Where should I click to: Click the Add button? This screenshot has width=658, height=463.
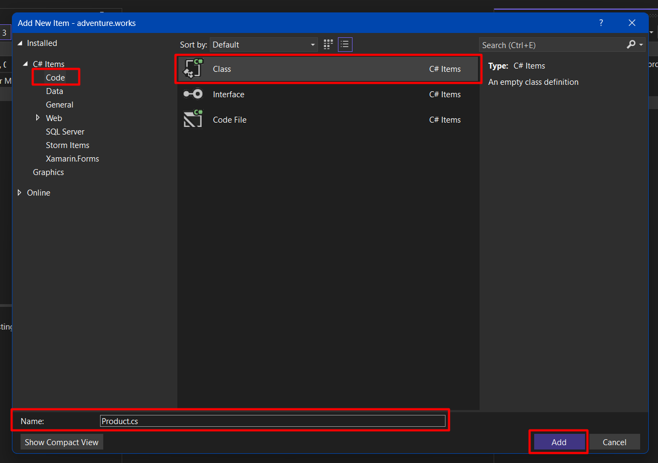pos(559,442)
